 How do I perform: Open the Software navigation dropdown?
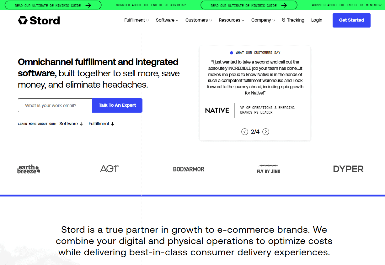(x=167, y=20)
